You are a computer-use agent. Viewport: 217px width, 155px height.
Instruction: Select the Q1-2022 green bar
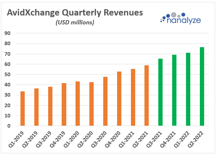pyautogui.click(x=188, y=89)
